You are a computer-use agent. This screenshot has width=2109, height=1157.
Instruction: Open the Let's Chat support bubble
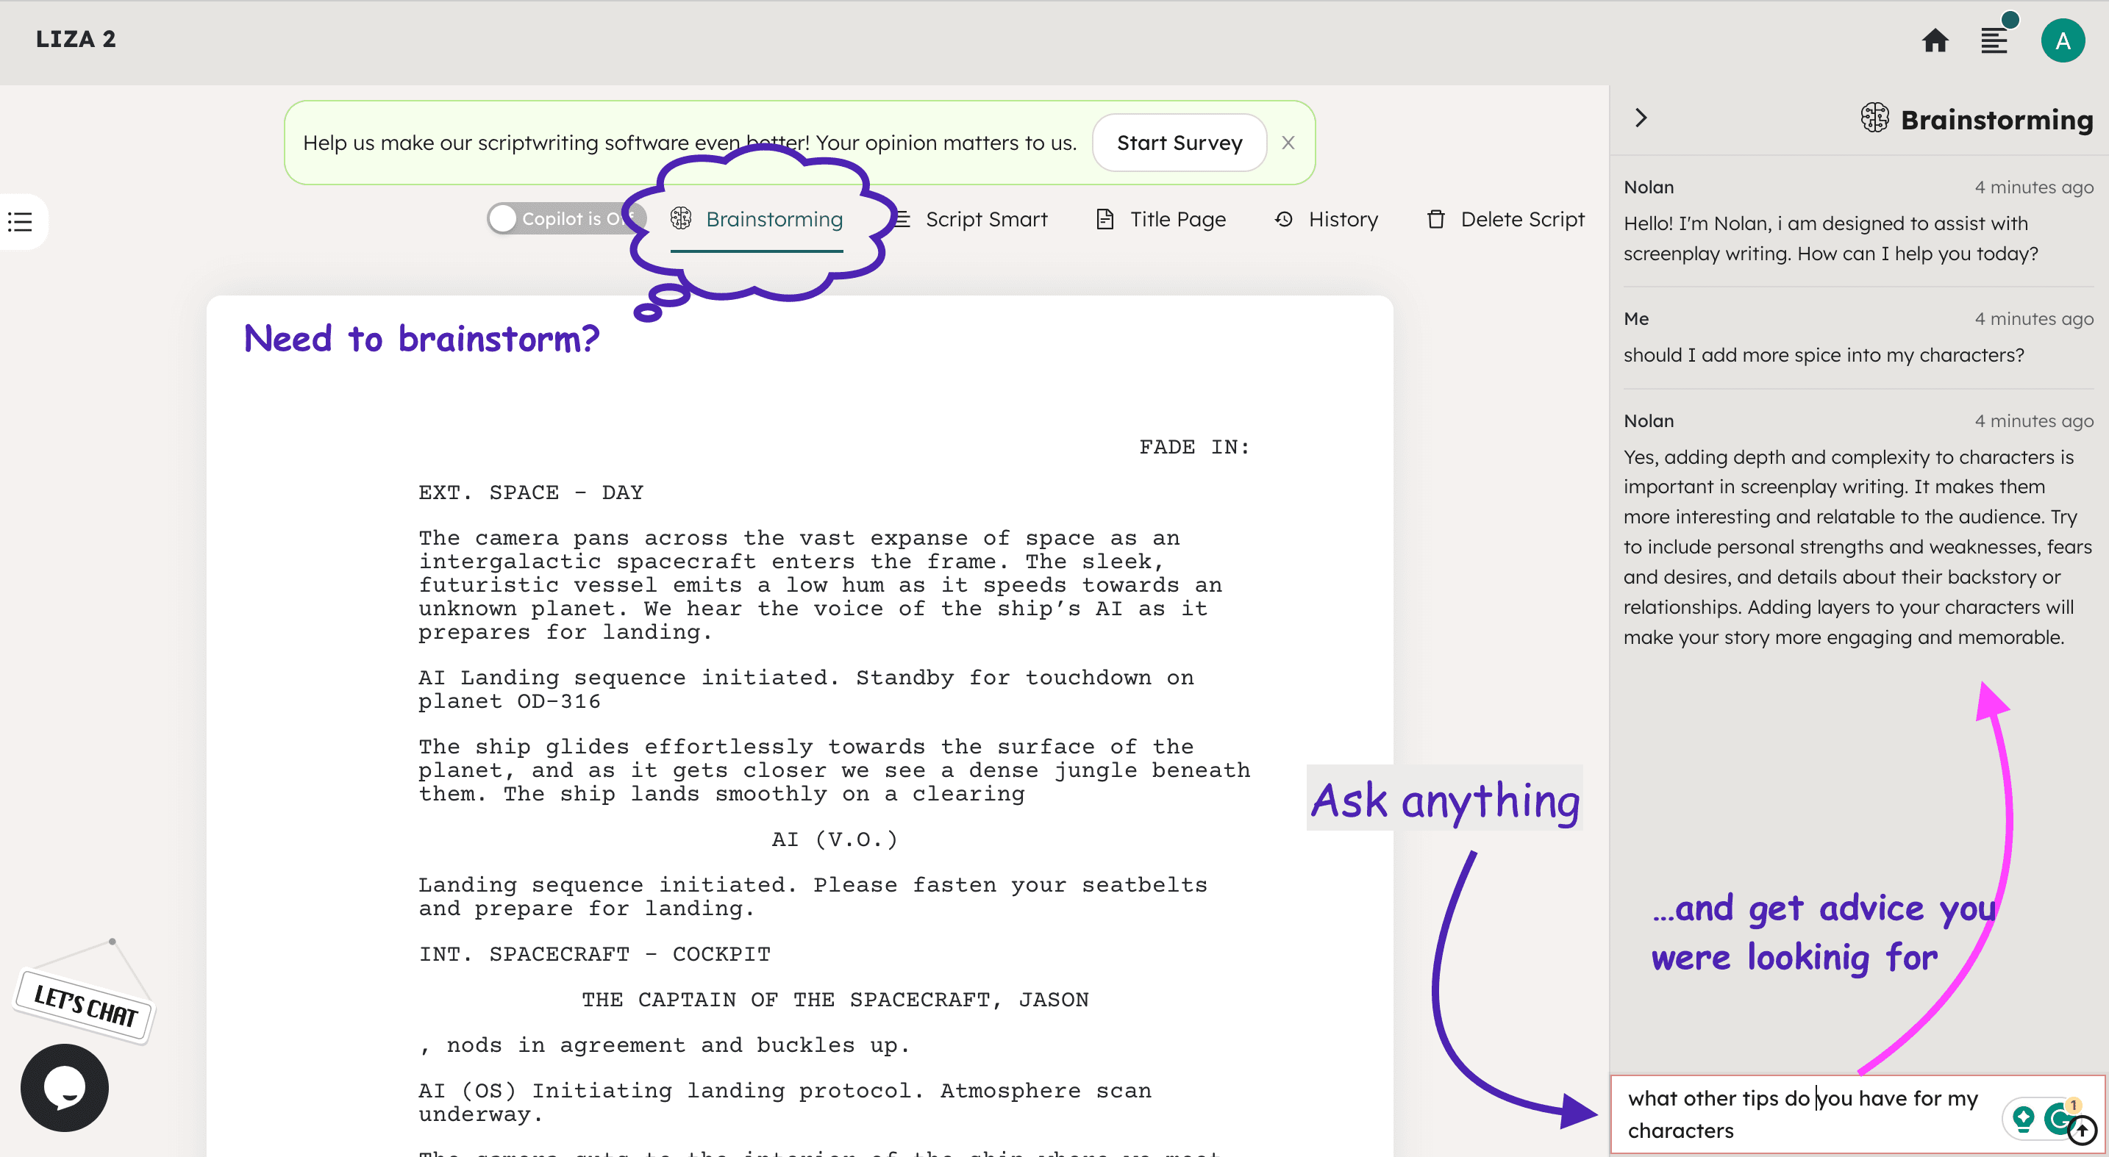tap(63, 1087)
